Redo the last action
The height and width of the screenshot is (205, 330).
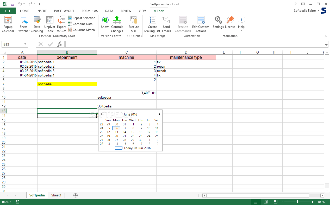[30, 4]
